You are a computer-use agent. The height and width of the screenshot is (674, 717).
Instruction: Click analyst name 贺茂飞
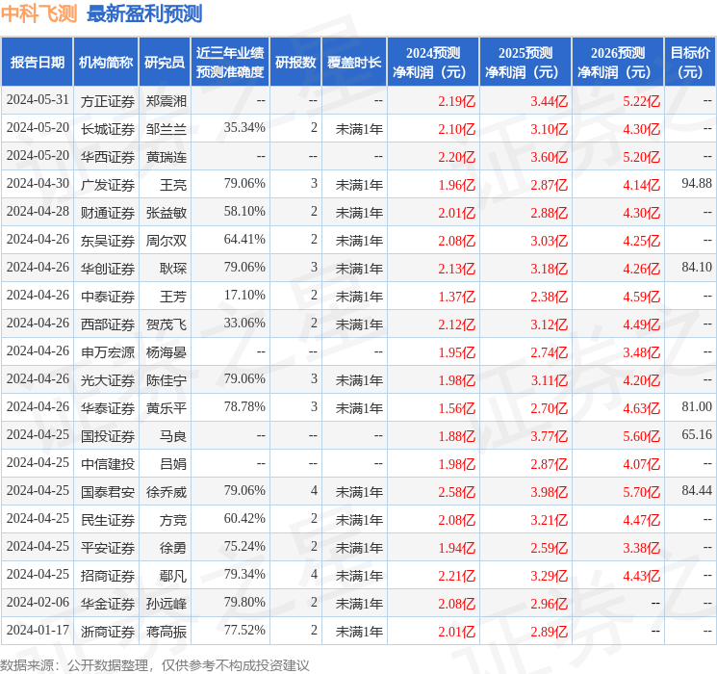click(166, 324)
